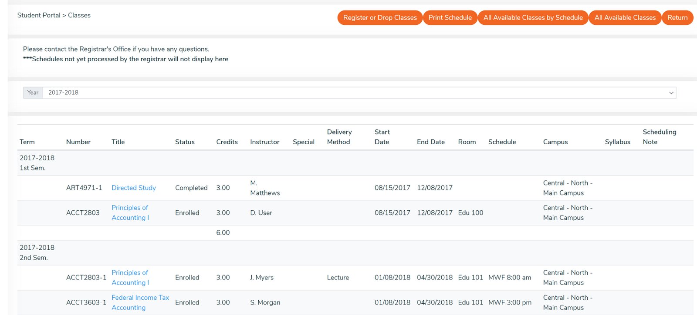Click the Credits column header

click(227, 142)
